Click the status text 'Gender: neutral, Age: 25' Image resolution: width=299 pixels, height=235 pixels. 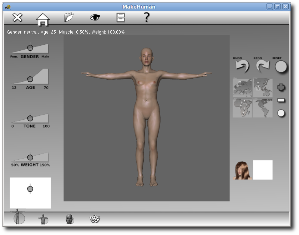pos(32,32)
